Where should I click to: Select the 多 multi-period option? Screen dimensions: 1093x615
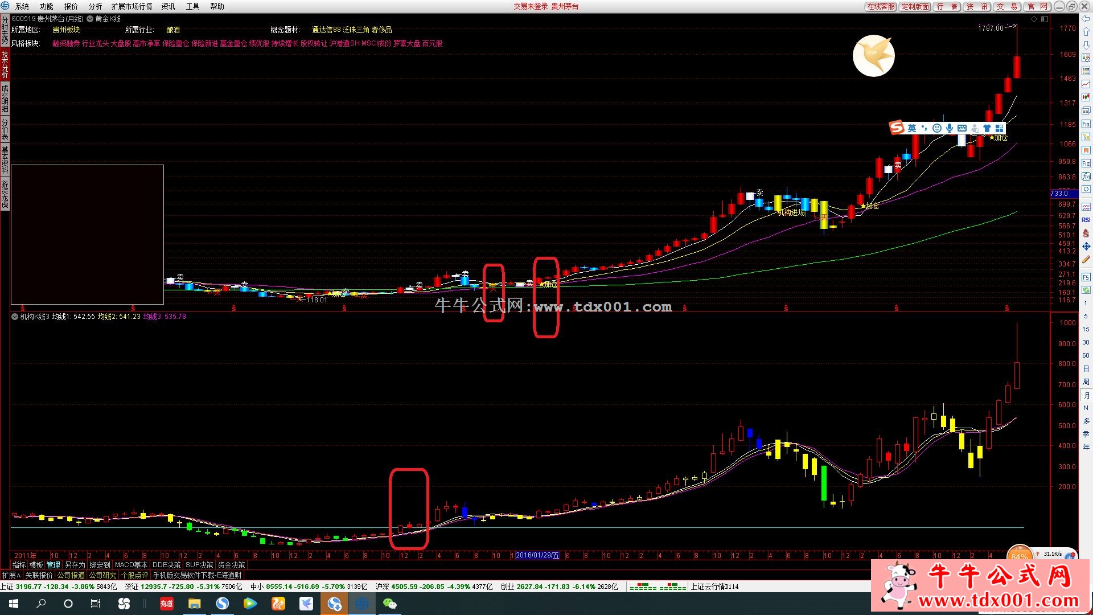pyautogui.click(x=1086, y=421)
